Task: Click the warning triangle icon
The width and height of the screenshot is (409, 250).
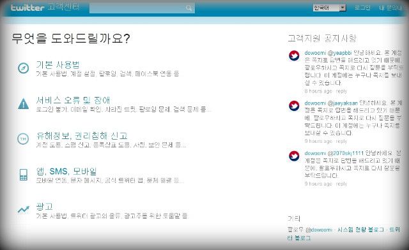Action: pyautogui.click(x=23, y=104)
